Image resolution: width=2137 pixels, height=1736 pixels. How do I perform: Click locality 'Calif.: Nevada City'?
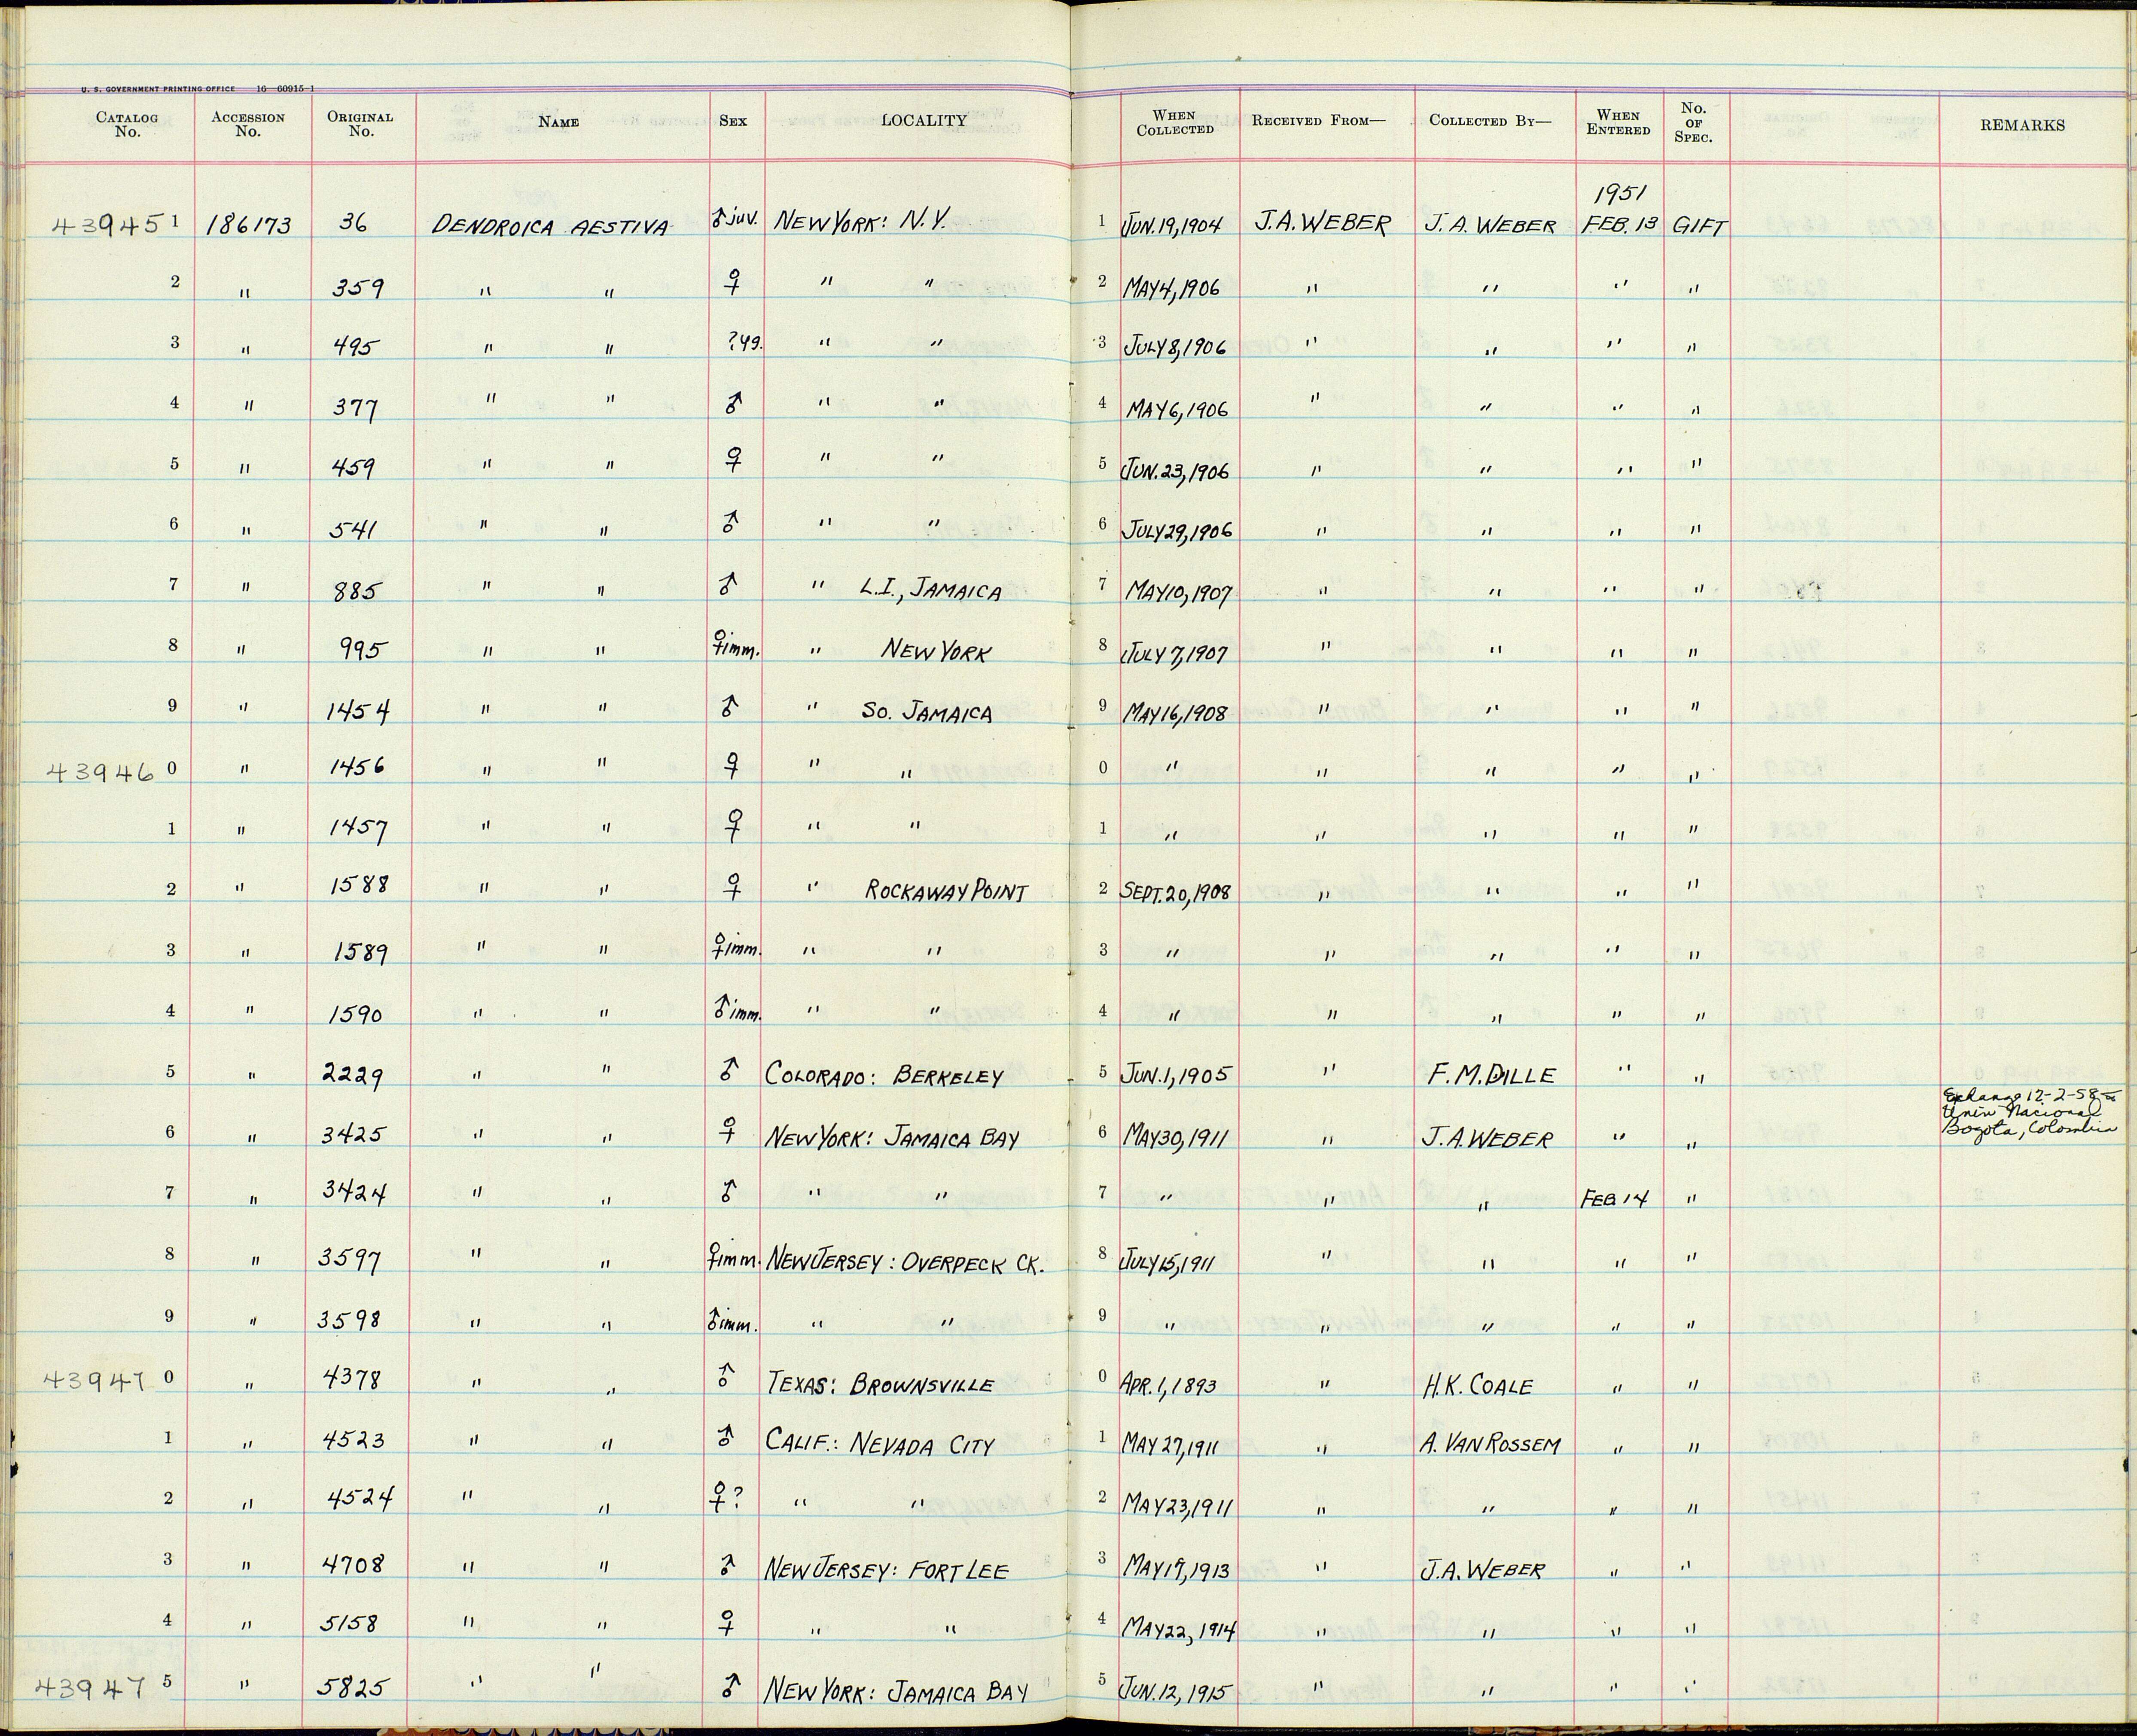point(881,1444)
